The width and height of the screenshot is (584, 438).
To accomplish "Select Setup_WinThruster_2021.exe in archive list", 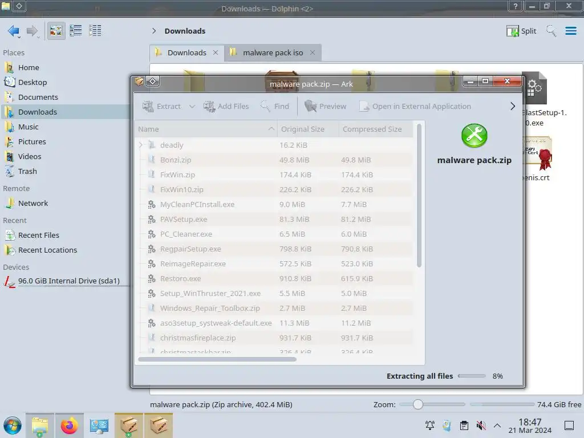I will point(274,294).
